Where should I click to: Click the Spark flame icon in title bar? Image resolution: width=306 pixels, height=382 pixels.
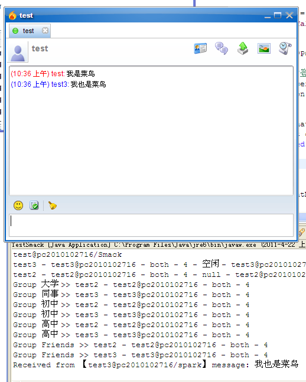(12, 15)
